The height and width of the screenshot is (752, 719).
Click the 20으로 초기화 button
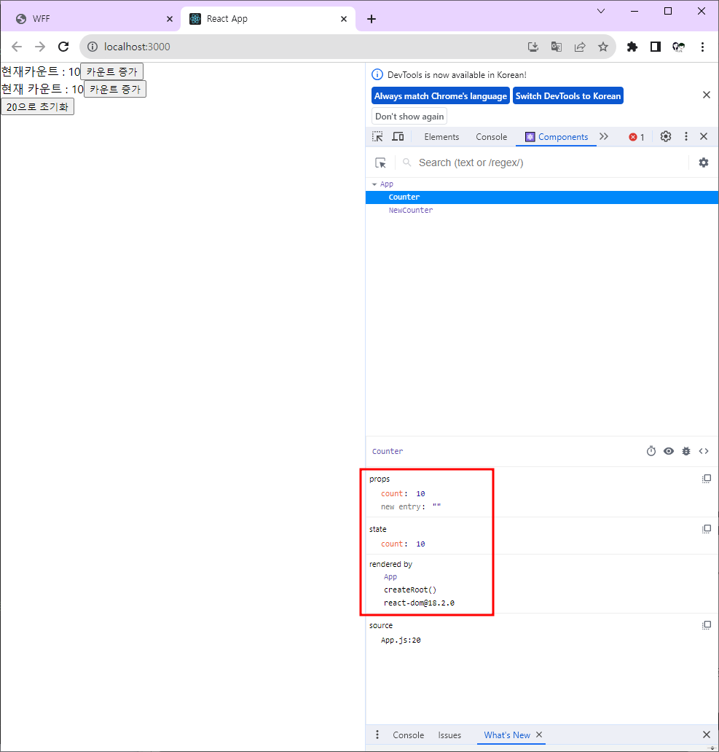37,106
